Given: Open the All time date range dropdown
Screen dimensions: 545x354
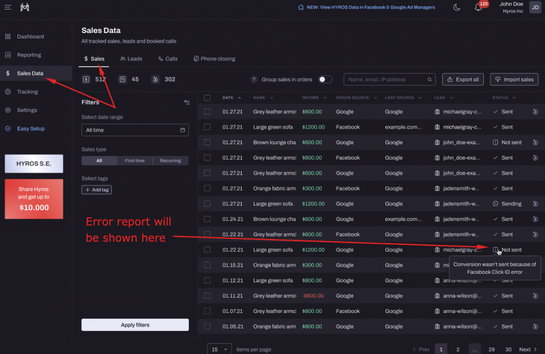Looking at the screenshot, I should click(x=135, y=130).
